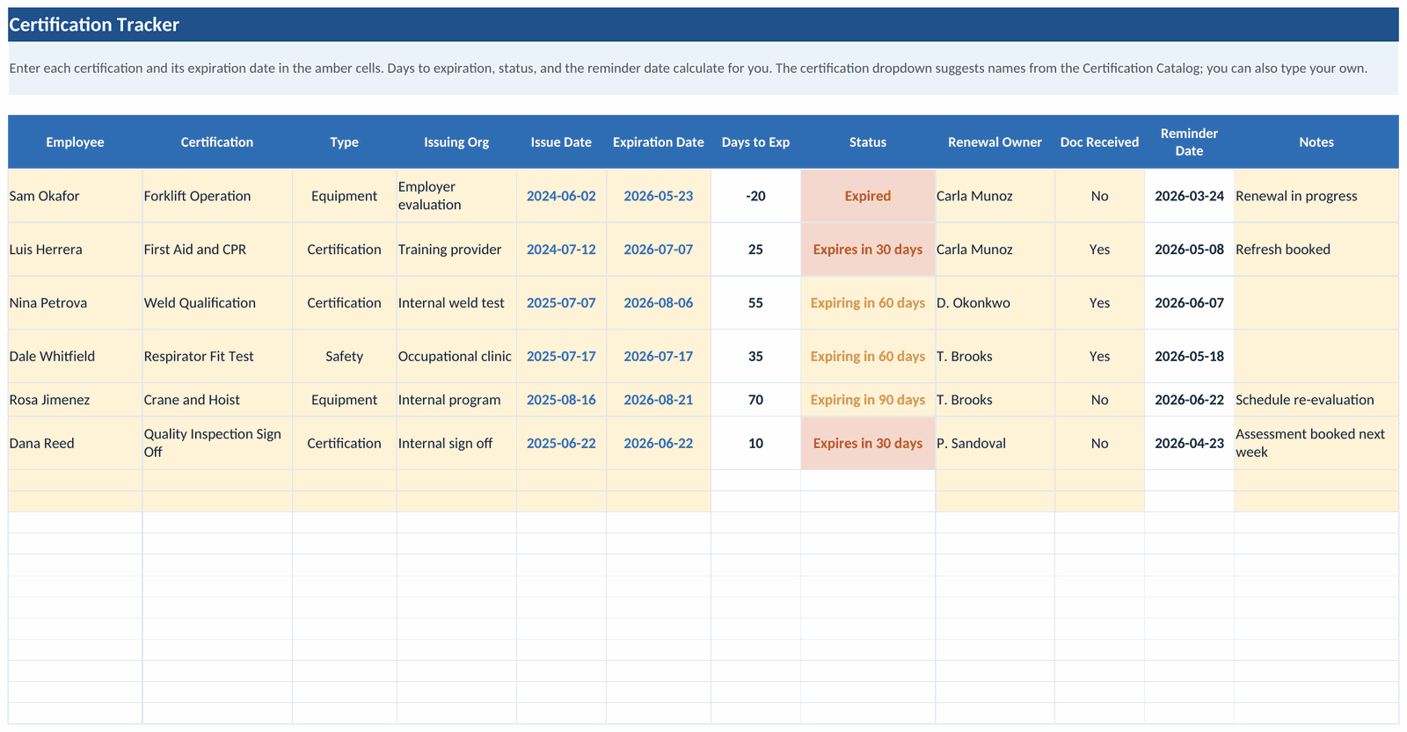The image size is (1407, 732).
Task: Select the Internal weld test cell
Action: pyautogui.click(x=456, y=303)
